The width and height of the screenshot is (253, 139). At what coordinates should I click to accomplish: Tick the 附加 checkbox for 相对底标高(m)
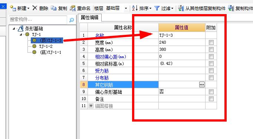[211, 63]
